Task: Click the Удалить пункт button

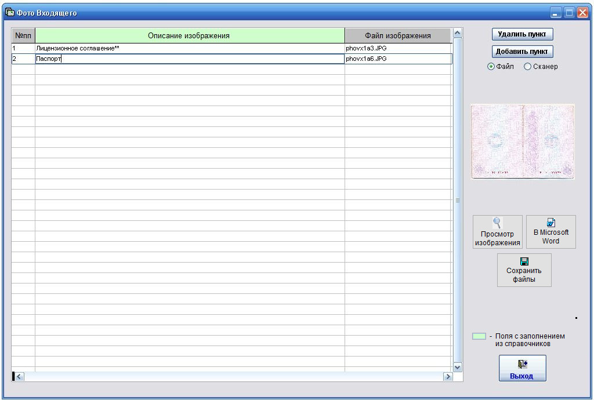Action: (523, 34)
